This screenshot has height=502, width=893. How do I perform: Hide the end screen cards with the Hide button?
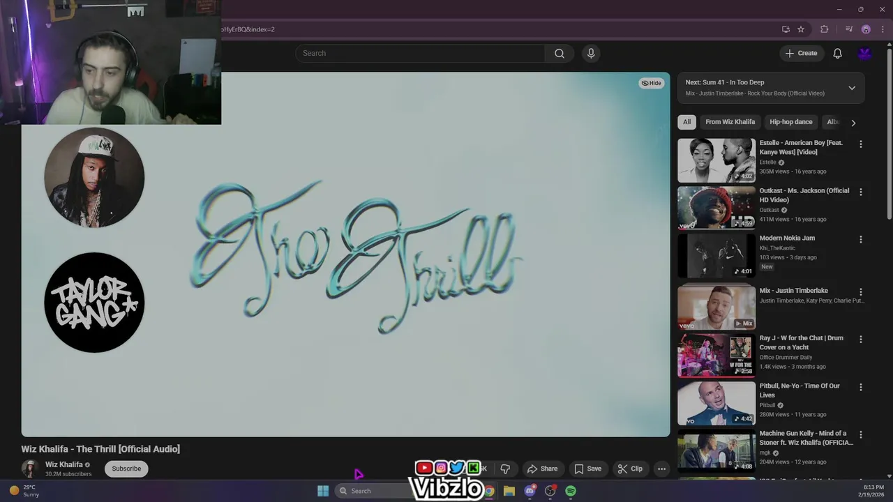click(x=651, y=83)
